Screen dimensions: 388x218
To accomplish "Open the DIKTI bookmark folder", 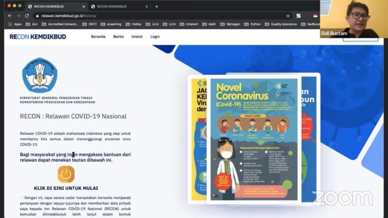I will [89, 24].
